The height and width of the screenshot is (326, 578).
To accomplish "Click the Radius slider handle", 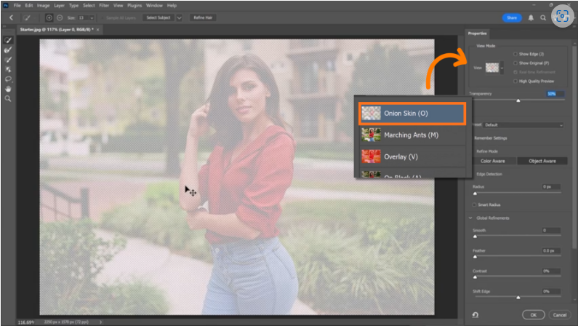I will click(475, 194).
